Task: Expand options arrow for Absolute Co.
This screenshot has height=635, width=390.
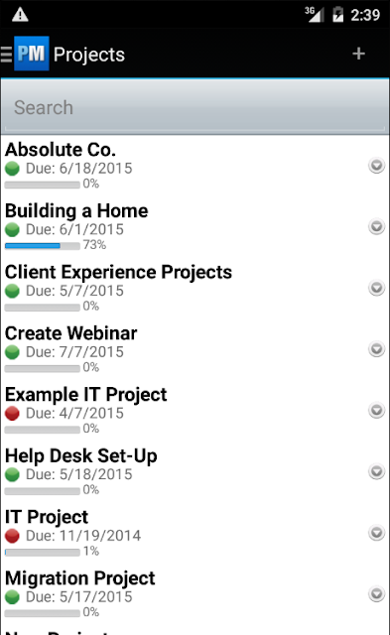Action: tap(377, 166)
